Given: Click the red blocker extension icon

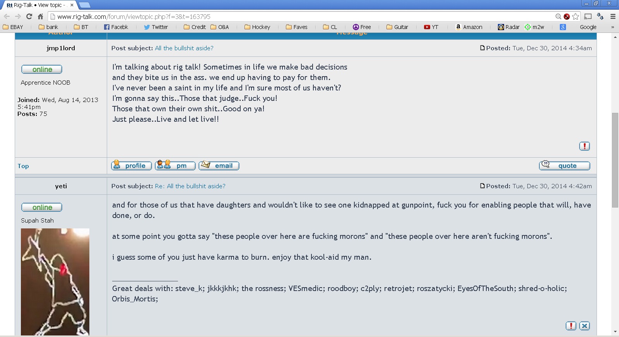Looking at the screenshot, I should tap(567, 17).
